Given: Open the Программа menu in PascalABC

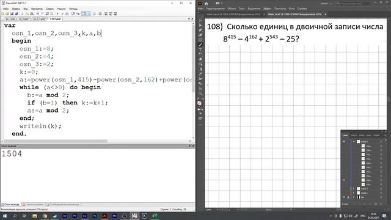Looking at the screenshot, I should (x=37, y=9).
